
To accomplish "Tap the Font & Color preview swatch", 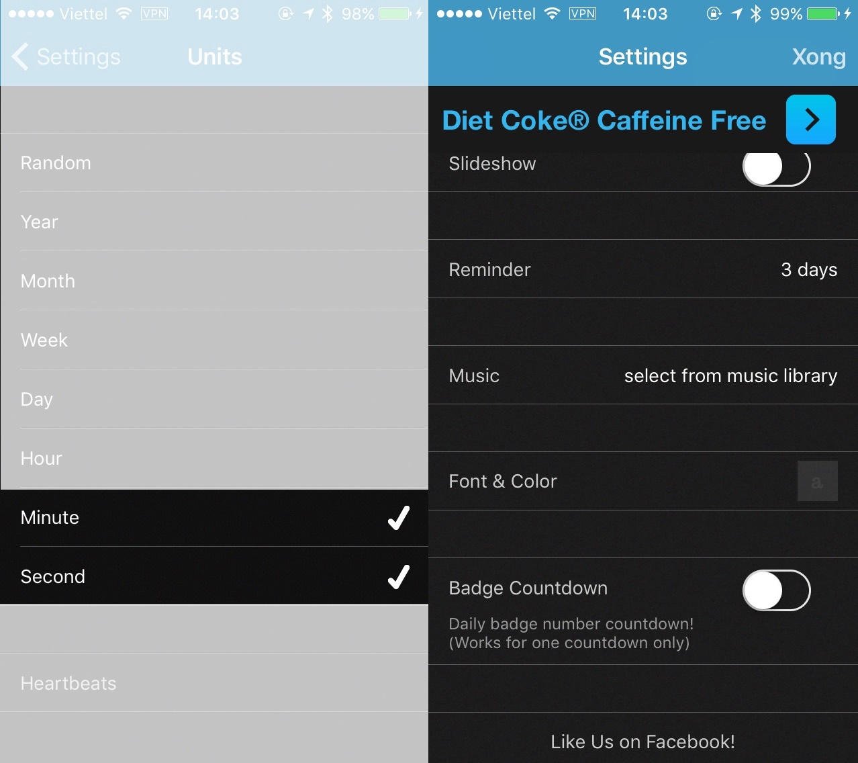I will [817, 481].
